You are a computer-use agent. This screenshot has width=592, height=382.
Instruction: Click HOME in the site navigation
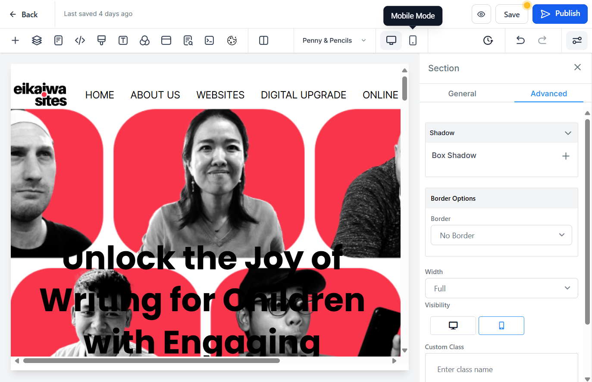pyautogui.click(x=100, y=95)
